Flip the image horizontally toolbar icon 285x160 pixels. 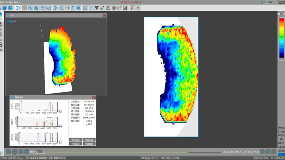point(67,8)
